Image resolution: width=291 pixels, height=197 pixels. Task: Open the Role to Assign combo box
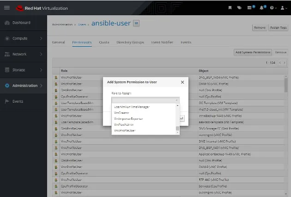pyautogui.click(x=145, y=100)
